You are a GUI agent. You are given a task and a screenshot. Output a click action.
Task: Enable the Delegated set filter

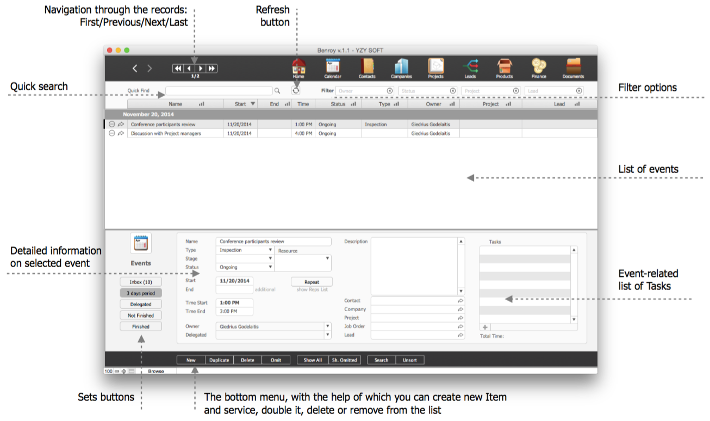pyautogui.click(x=141, y=305)
